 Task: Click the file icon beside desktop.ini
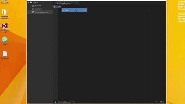tap(33, 9)
